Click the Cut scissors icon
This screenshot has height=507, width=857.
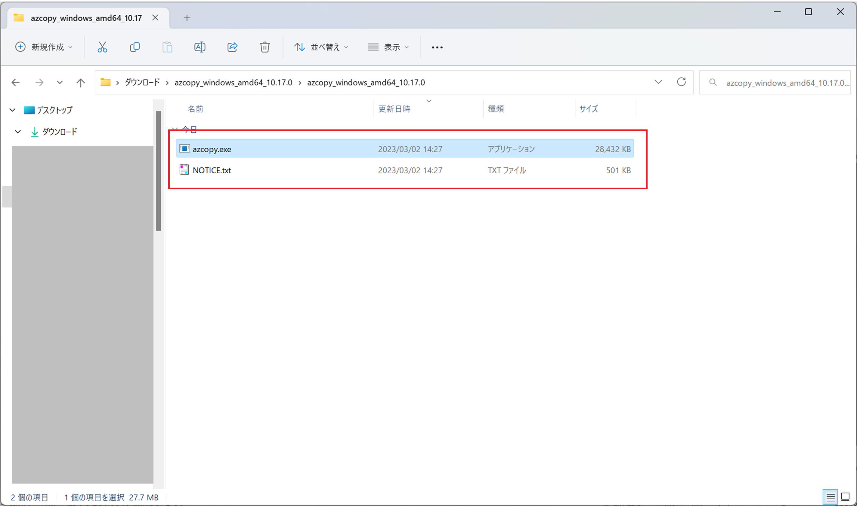tap(102, 47)
